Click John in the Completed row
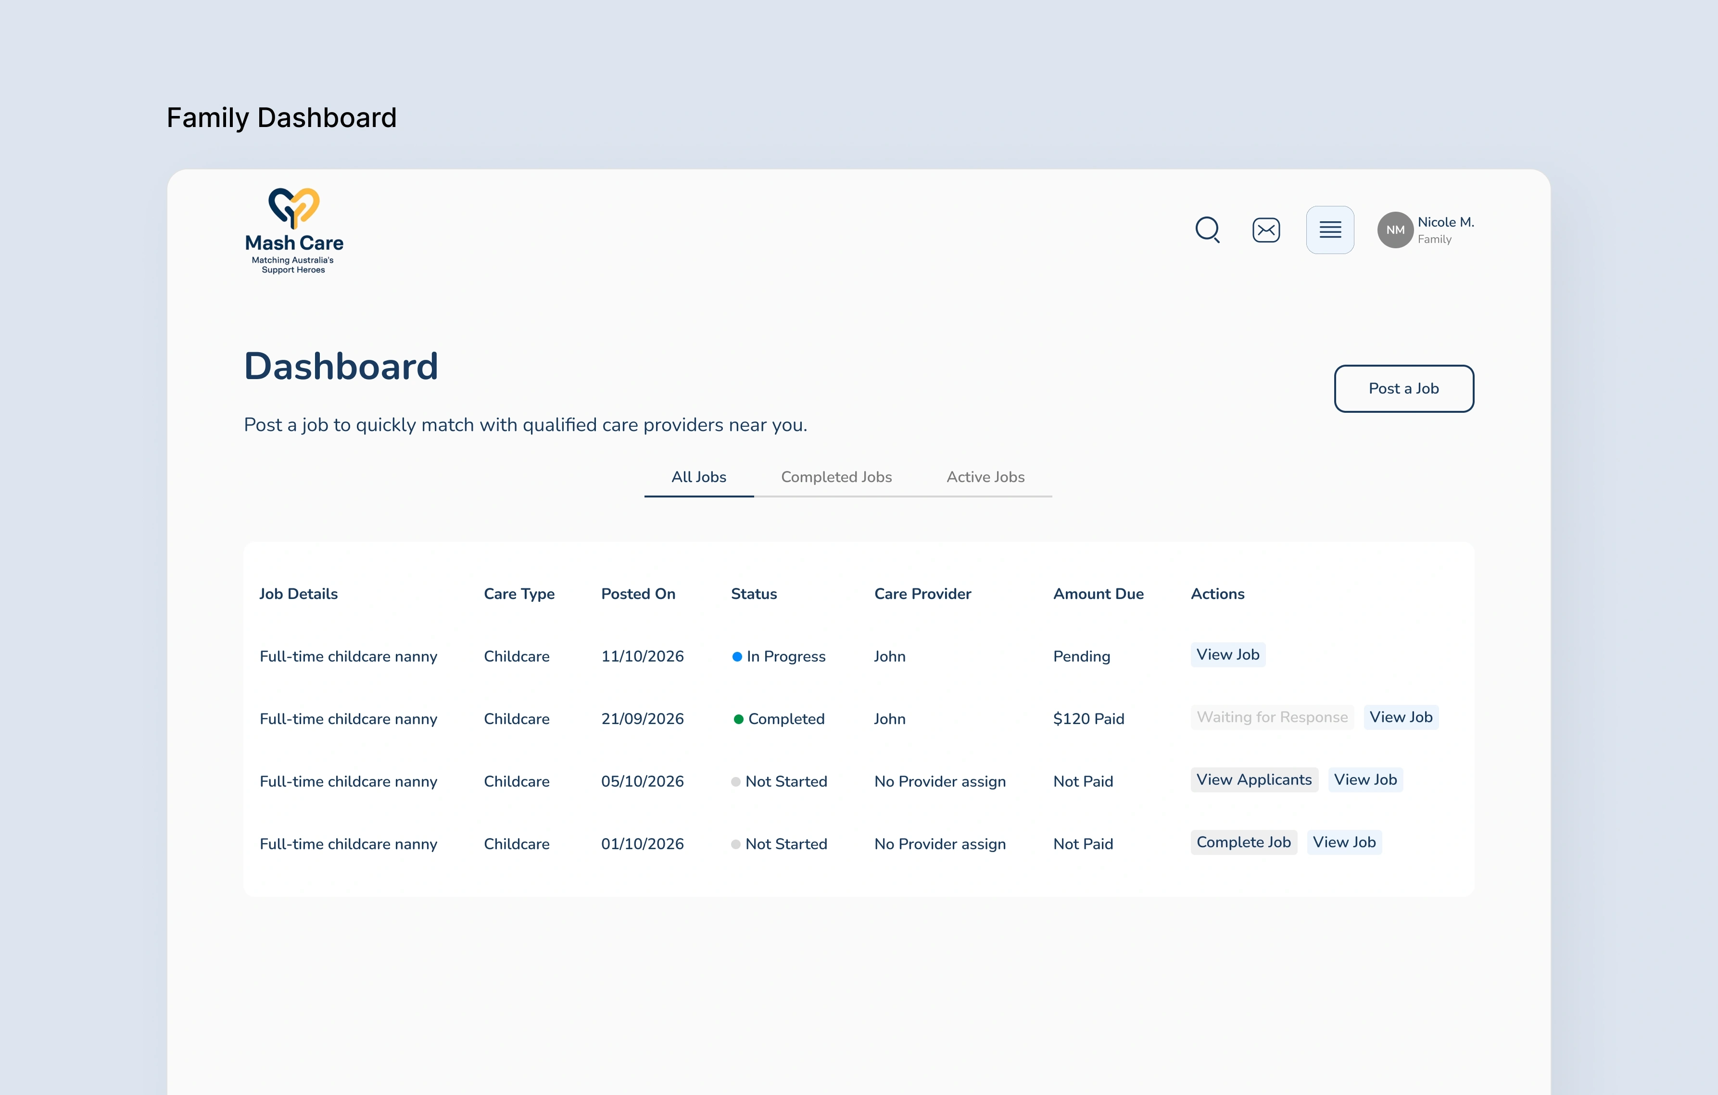Viewport: 1718px width, 1095px height. [890, 719]
